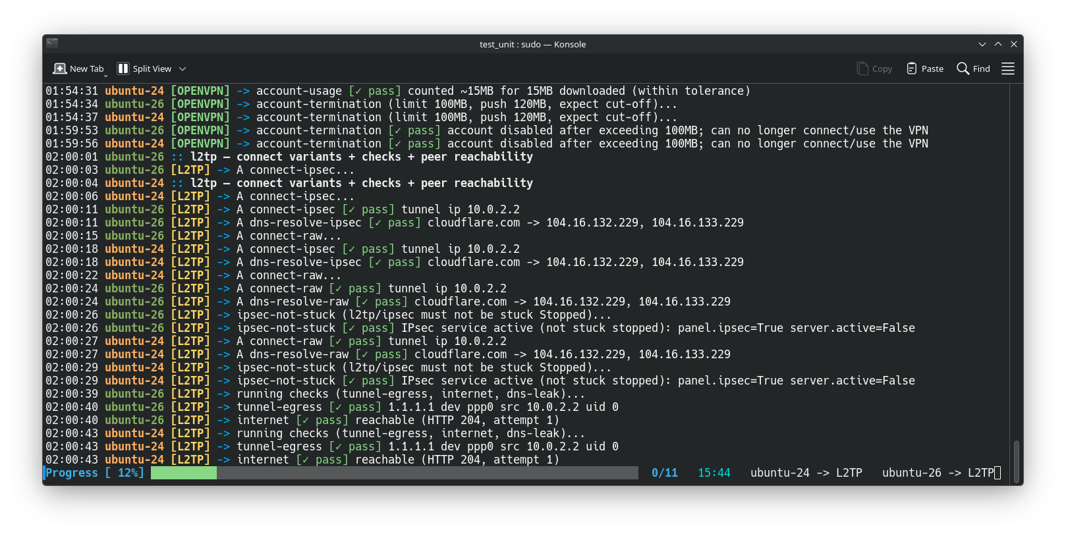This screenshot has height=536, width=1066.
Task: Click 'panel.ipsec=True' on the 02:00:26 line
Action: [731, 328]
